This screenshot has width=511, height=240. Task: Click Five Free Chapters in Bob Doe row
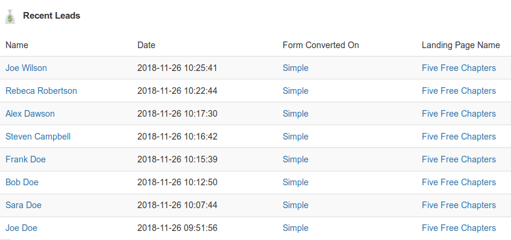point(459,182)
